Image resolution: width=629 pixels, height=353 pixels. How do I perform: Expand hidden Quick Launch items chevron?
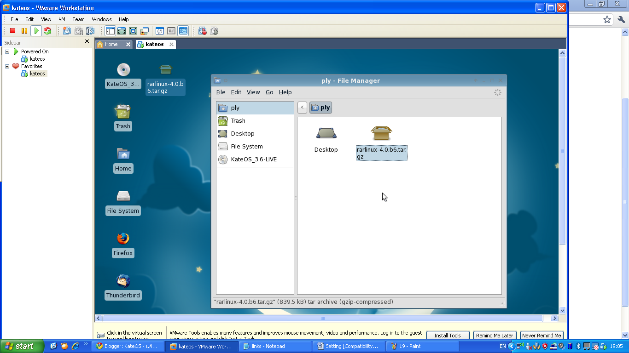(86, 343)
